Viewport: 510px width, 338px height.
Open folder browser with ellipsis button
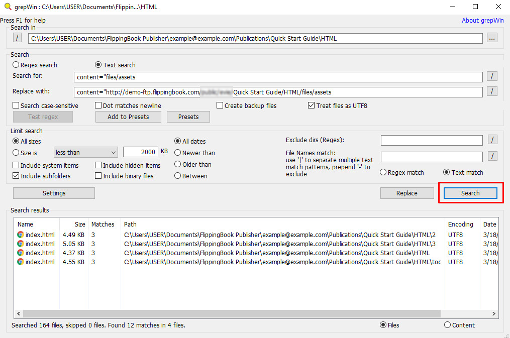tap(492, 38)
